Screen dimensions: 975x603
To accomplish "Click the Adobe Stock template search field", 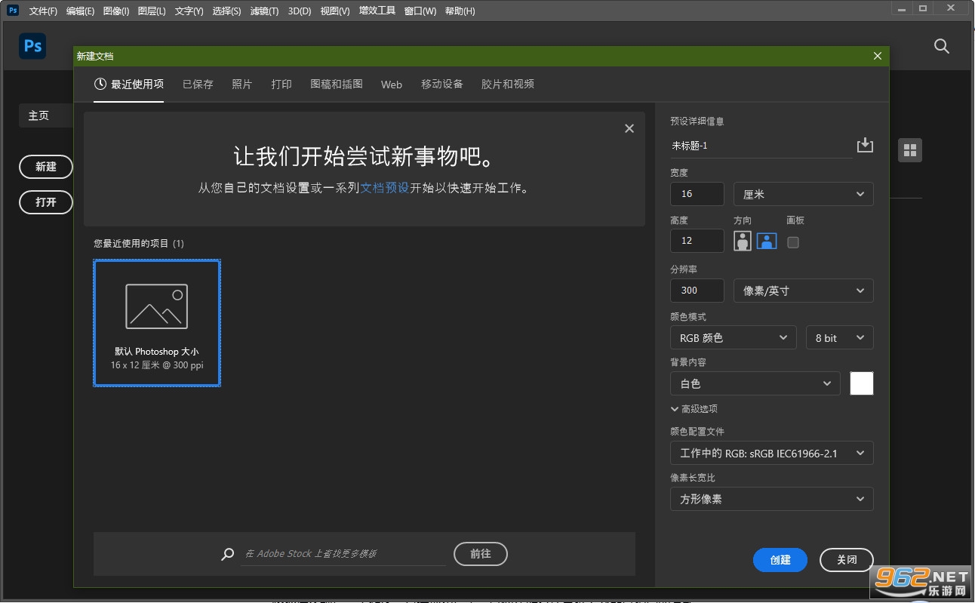I will click(x=343, y=554).
